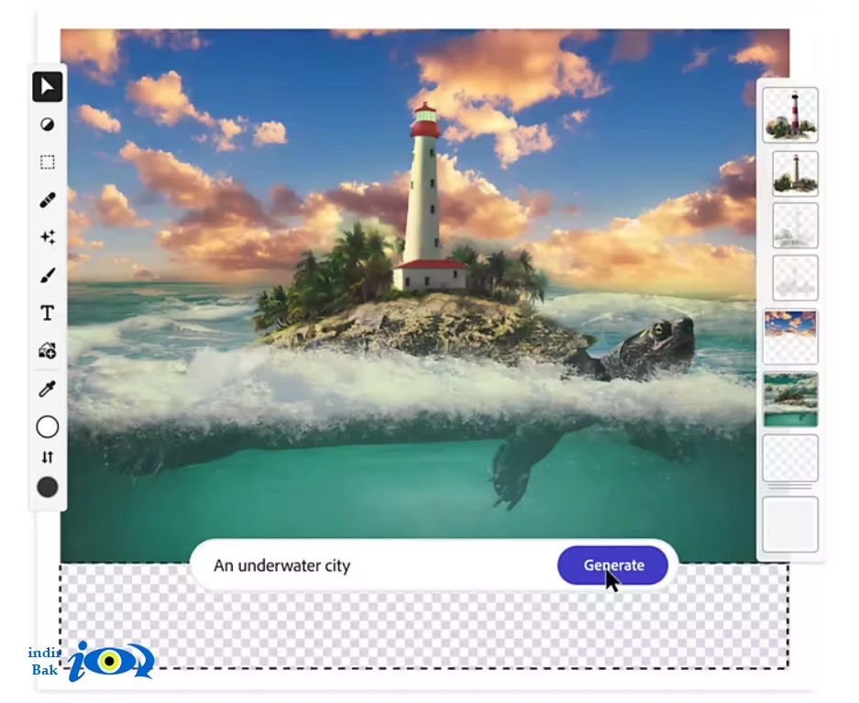Select the Type text tool
Viewport: 859px width, 703px height.
pyautogui.click(x=47, y=313)
